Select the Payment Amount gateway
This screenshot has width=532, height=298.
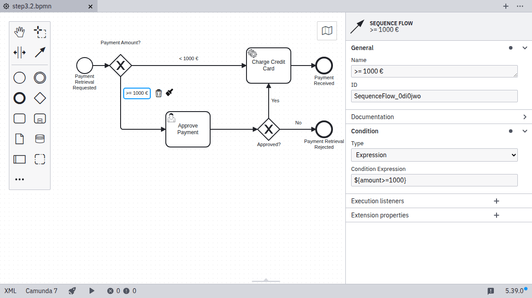(x=121, y=66)
